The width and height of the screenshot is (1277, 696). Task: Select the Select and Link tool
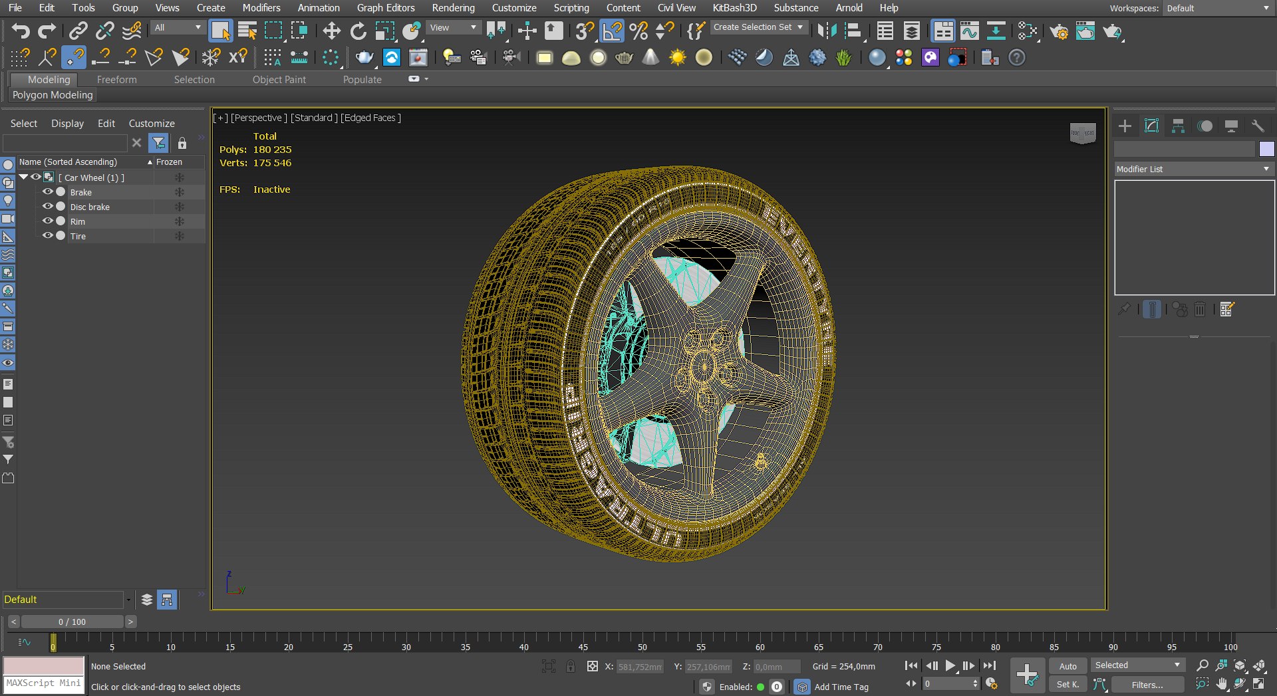(78, 31)
